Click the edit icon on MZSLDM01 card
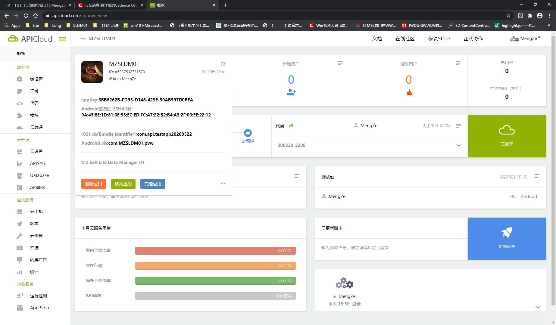 tap(223, 64)
